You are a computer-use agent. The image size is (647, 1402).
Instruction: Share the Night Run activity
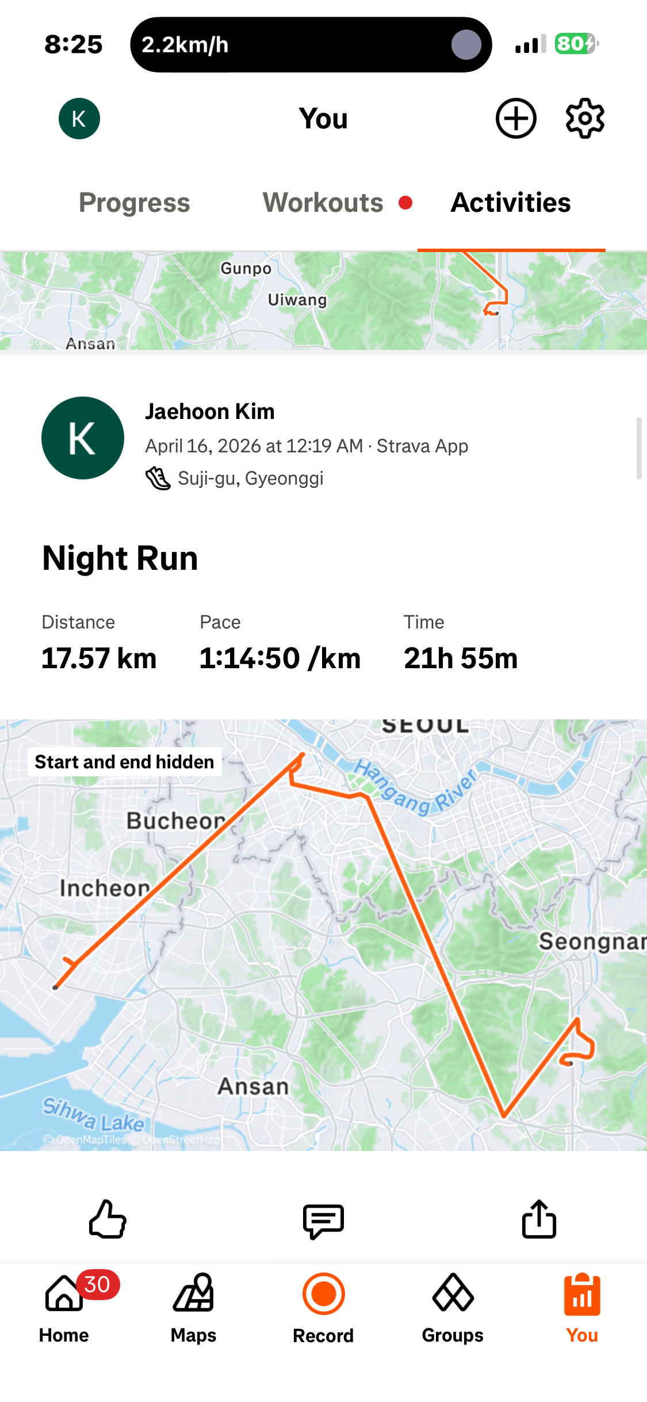click(x=539, y=1218)
